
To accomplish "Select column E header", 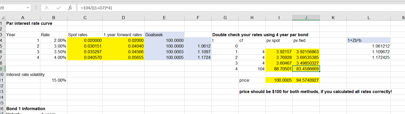I will point(164,18).
